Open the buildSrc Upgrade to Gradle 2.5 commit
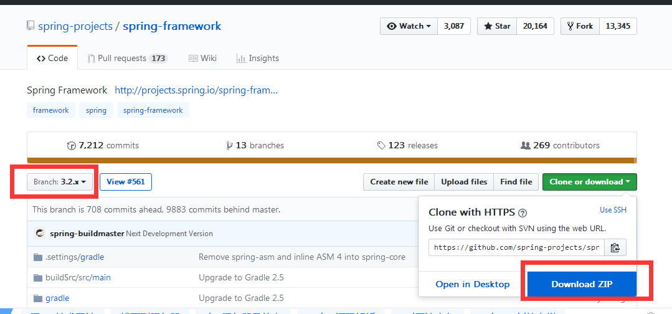The height and width of the screenshot is (314, 672). [241, 277]
